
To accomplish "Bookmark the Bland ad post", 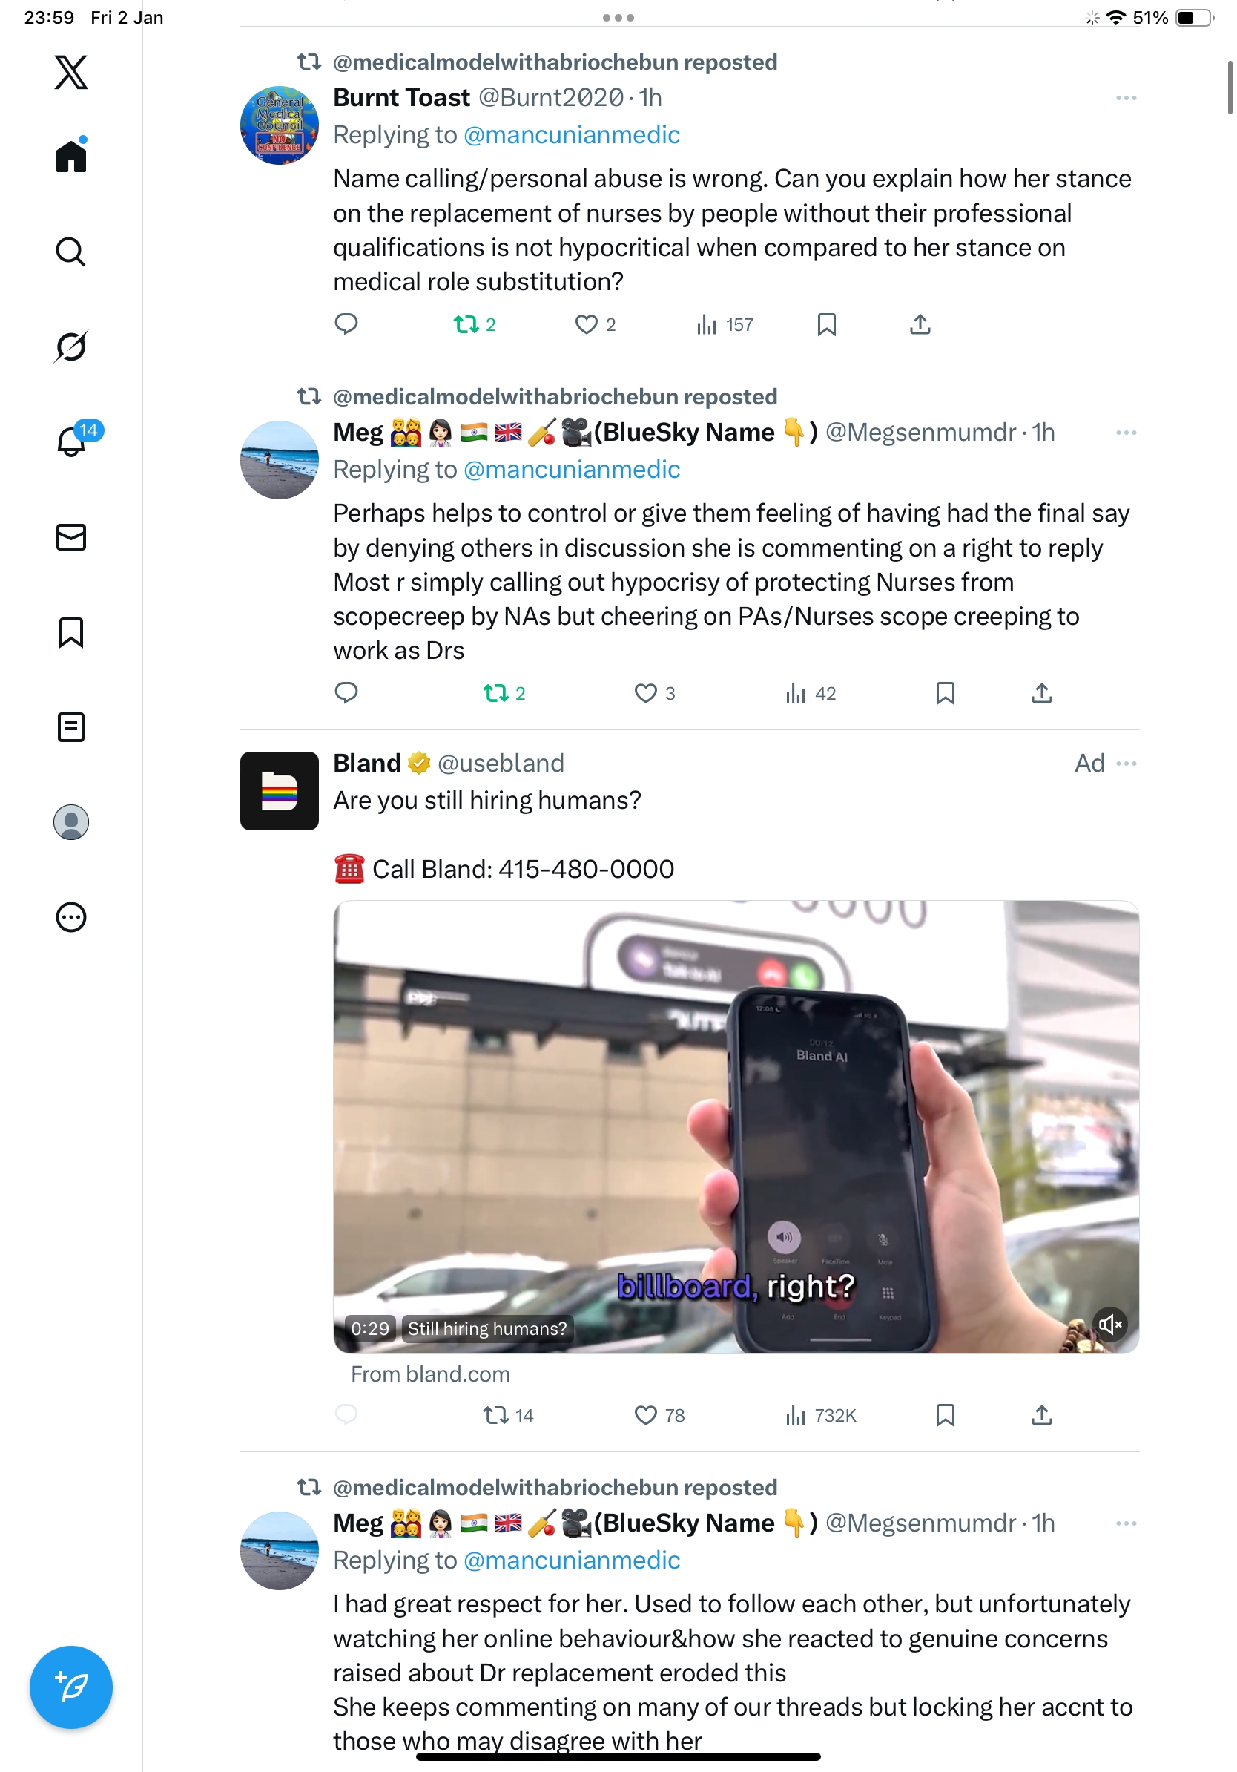I will (945, 1414).
